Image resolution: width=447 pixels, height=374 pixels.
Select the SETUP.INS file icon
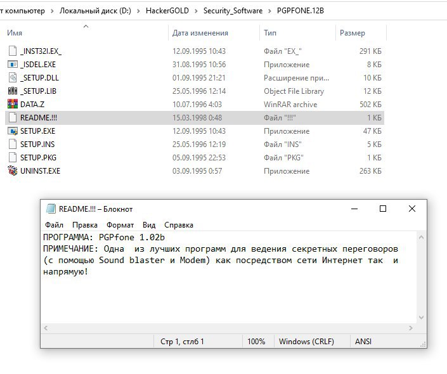(x=13, y=145)
